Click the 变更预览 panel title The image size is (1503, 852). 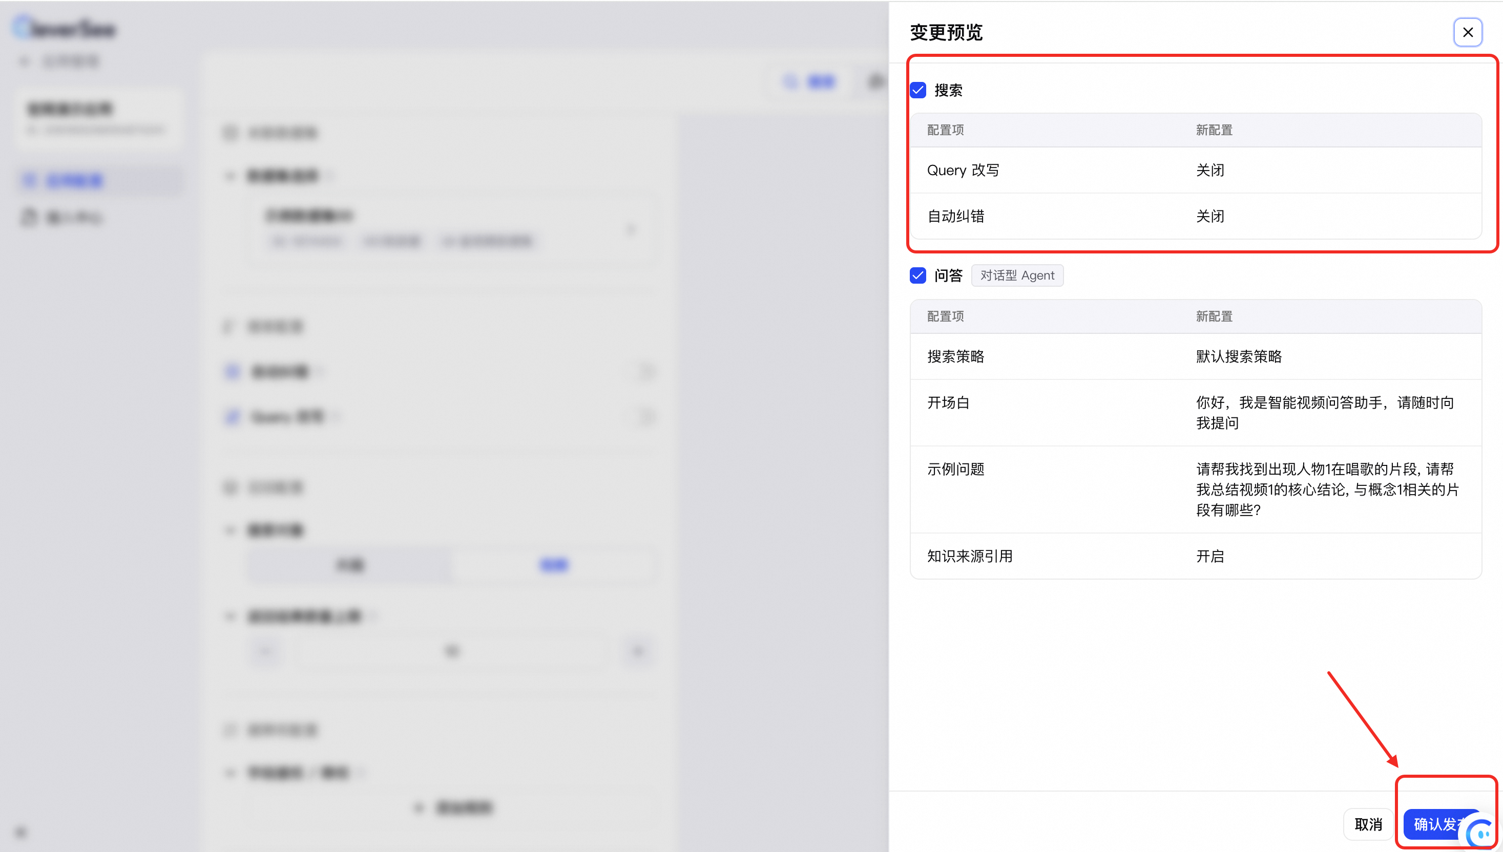[x=946, y=32]
